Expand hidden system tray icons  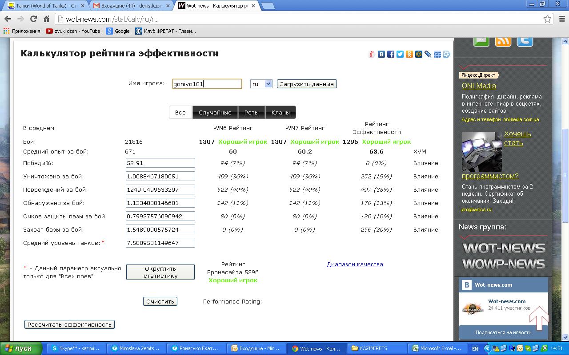pyautogui.click(x=488, y=349)
